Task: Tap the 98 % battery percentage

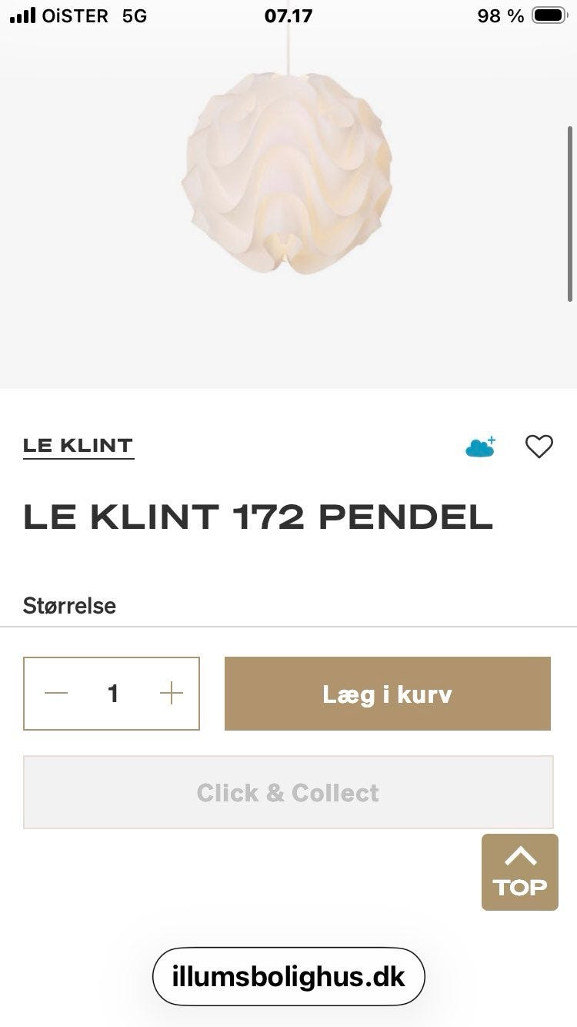Action: point(500,16)
